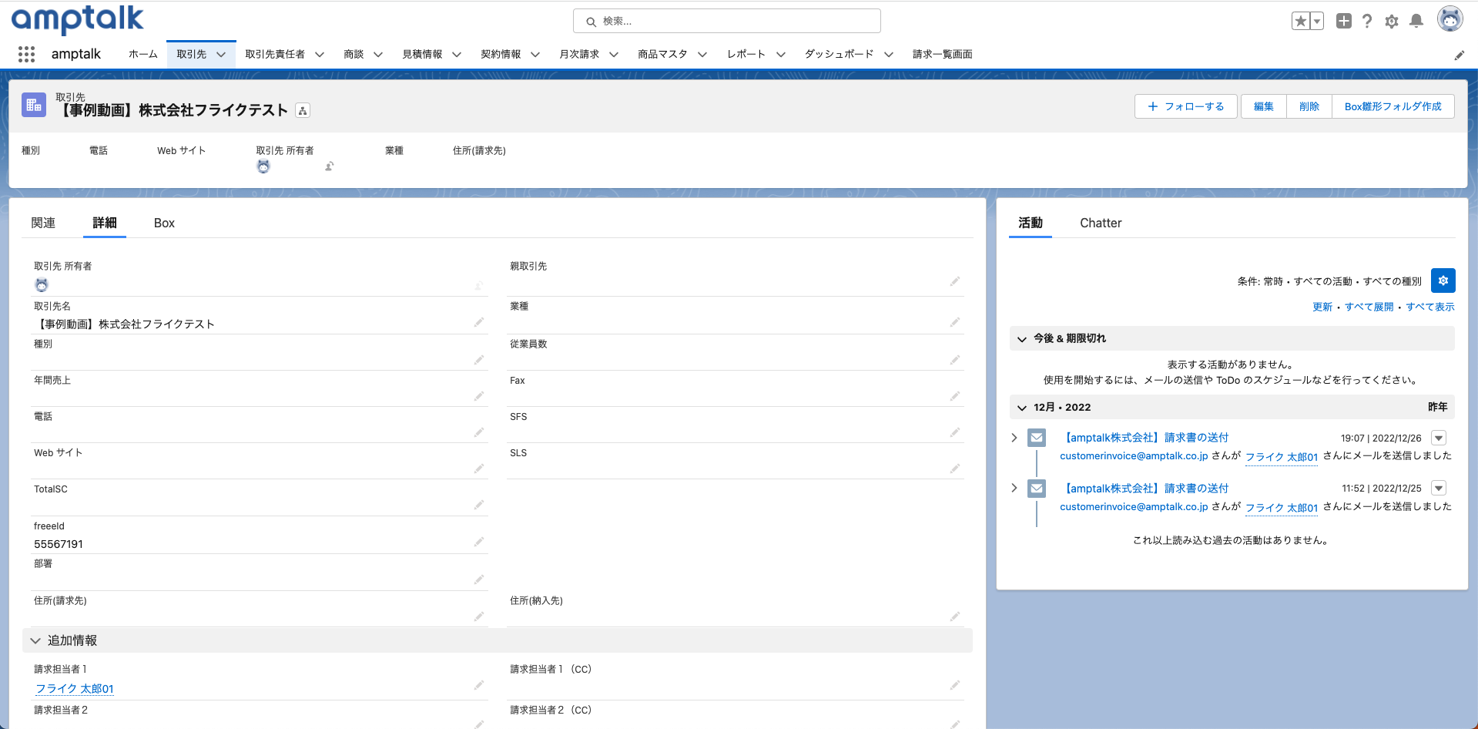Edit the 年間売上 field pencil
The width and height of the screenshot is (1478, 729).
tap(479, 396)
